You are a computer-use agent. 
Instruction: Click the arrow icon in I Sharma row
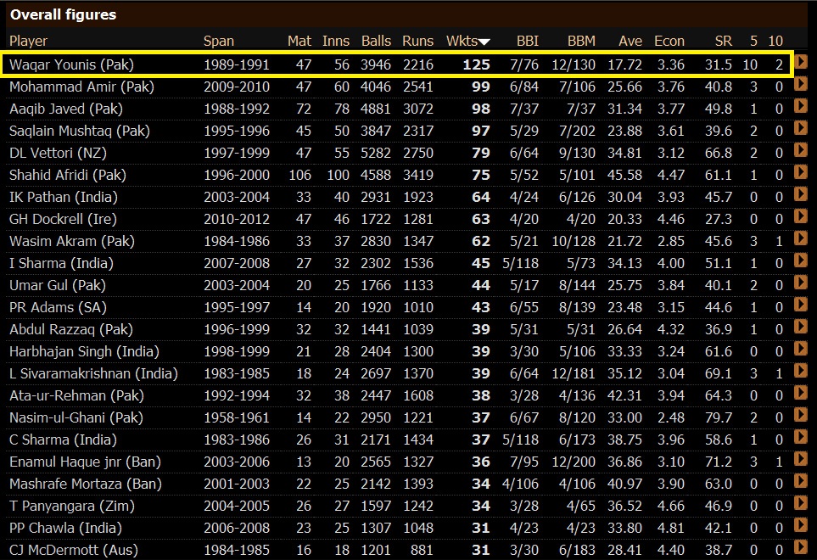point(801,260)
